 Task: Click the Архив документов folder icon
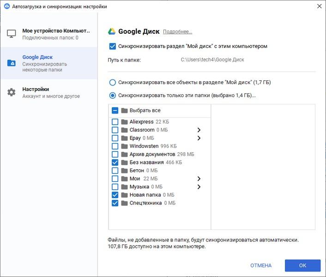point(124,154)
